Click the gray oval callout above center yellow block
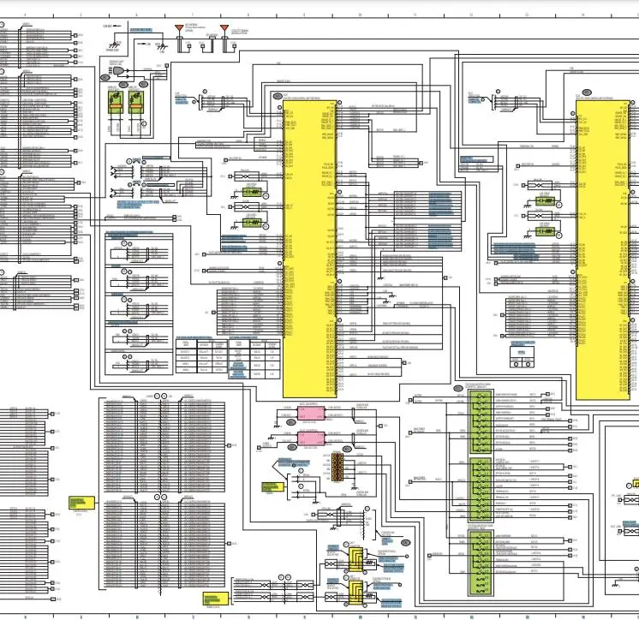 tap(278, 96)
